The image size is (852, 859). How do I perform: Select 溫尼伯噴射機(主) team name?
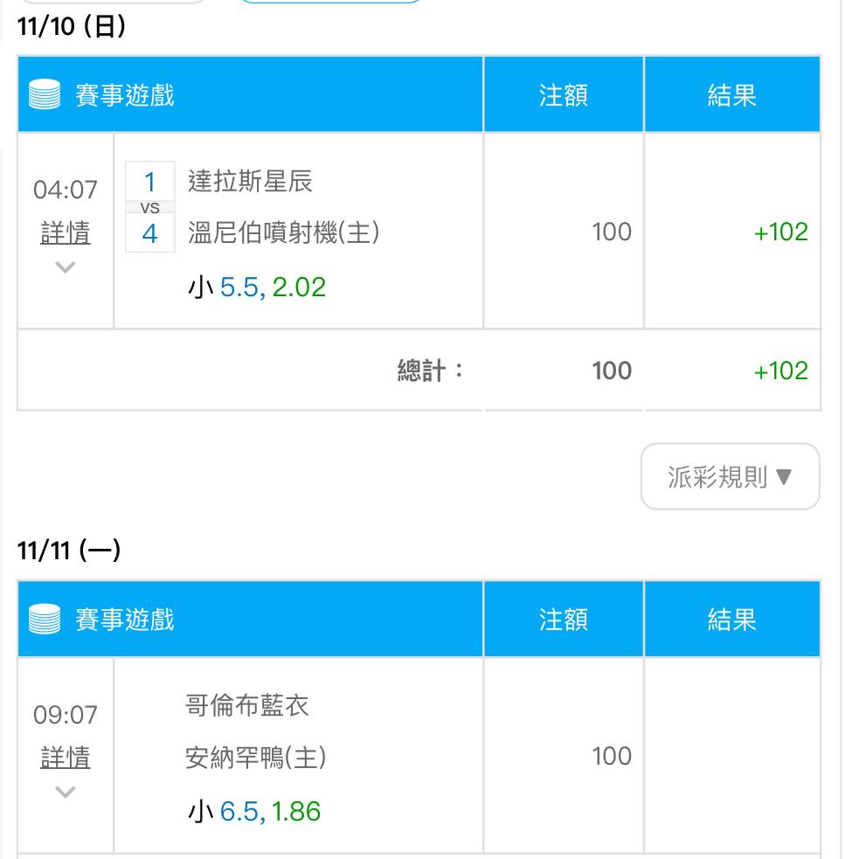pyautogui.click(x=283, y=232)
